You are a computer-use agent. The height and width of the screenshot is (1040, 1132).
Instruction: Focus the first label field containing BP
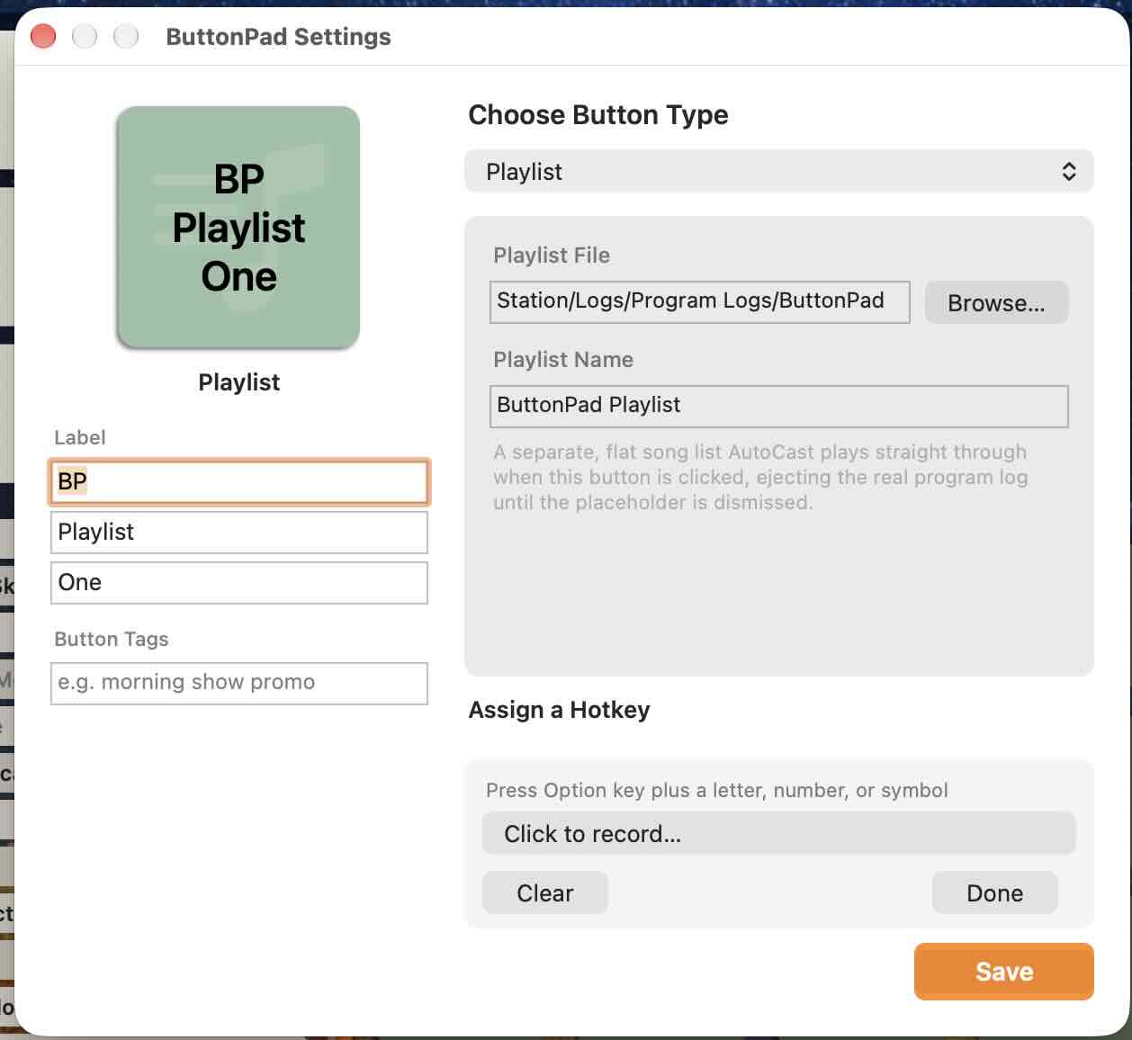tap(238, 481)
